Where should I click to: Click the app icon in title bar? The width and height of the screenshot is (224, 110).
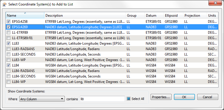5,4
